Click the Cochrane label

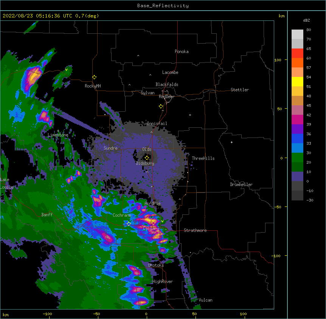tap(122, 215)
